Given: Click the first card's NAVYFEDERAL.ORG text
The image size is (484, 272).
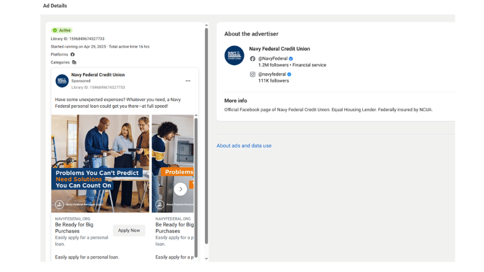Looking at the screenshot, I should 73,219.
